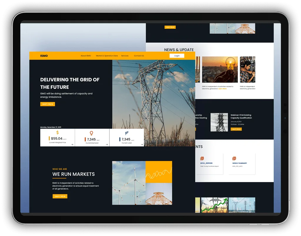Click Learn More at top of back page
This screenshot has height=236, width=301.
[170, 27]
